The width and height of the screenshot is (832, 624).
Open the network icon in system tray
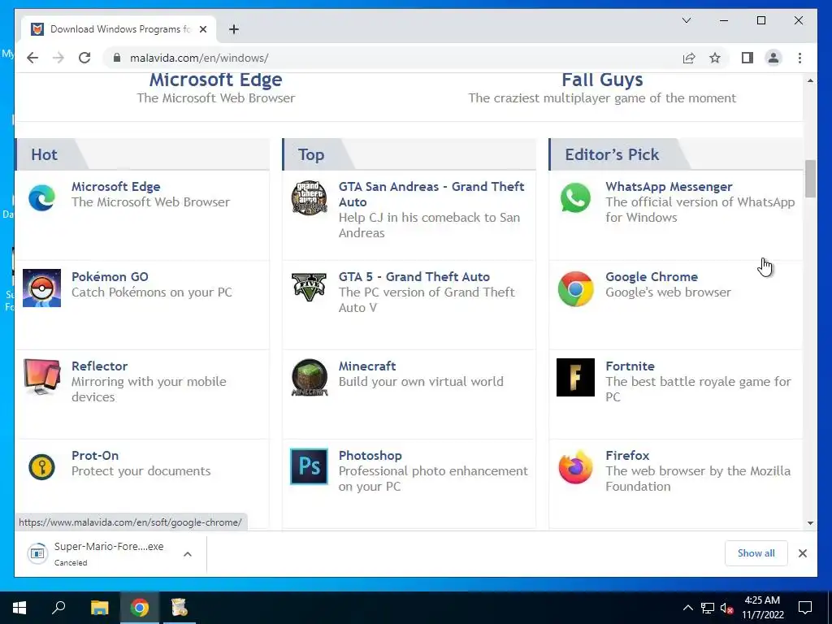coord(708,608)
